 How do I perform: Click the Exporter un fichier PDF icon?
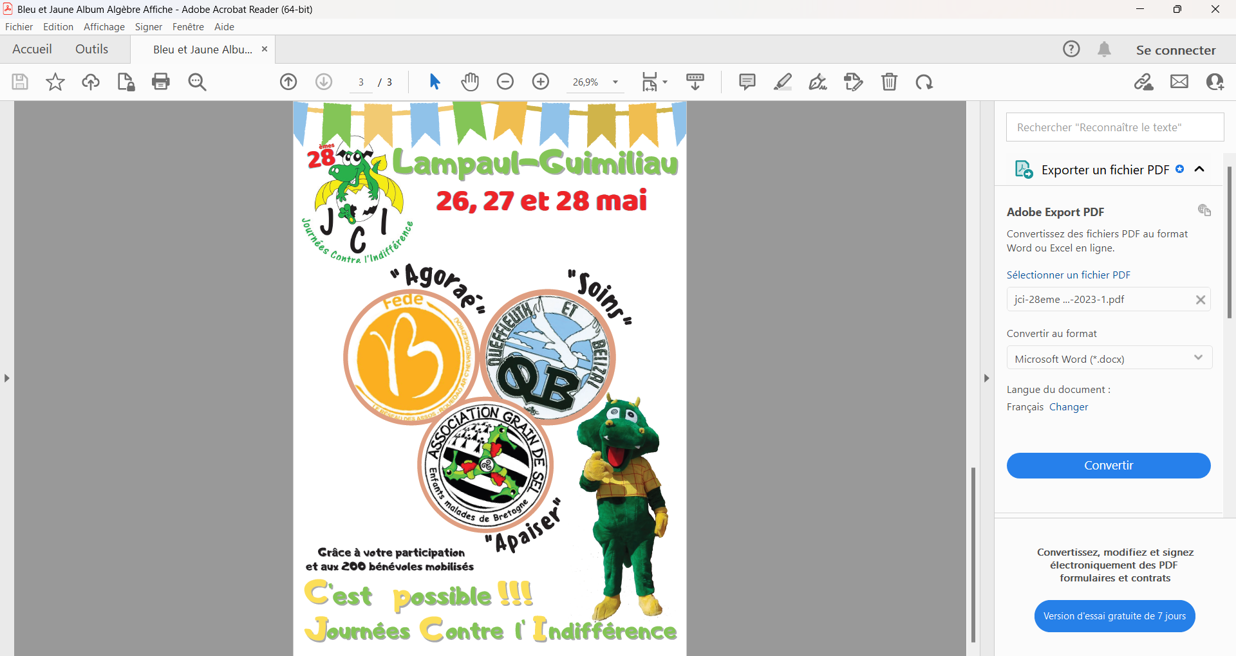(1024, 169)
